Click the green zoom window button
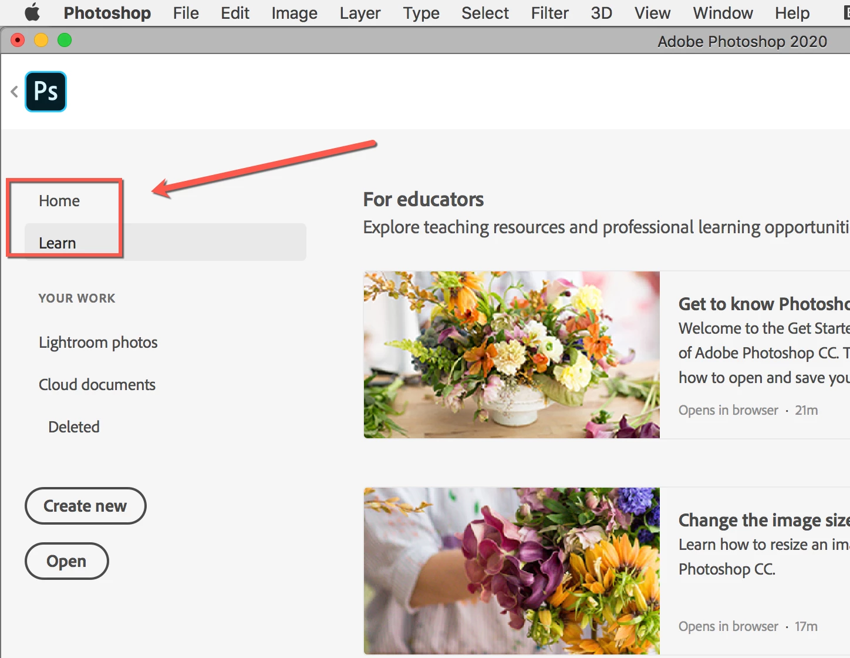This screenshot has height=658, width=850. [x=65, y=40]
